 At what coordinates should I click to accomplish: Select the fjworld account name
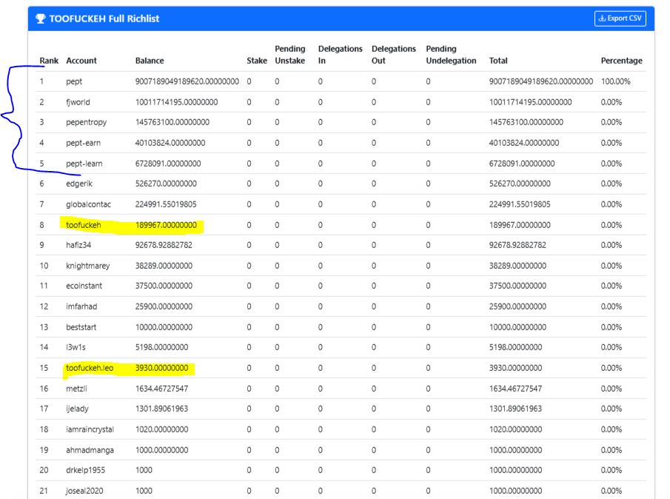click(x=78, y=102)
